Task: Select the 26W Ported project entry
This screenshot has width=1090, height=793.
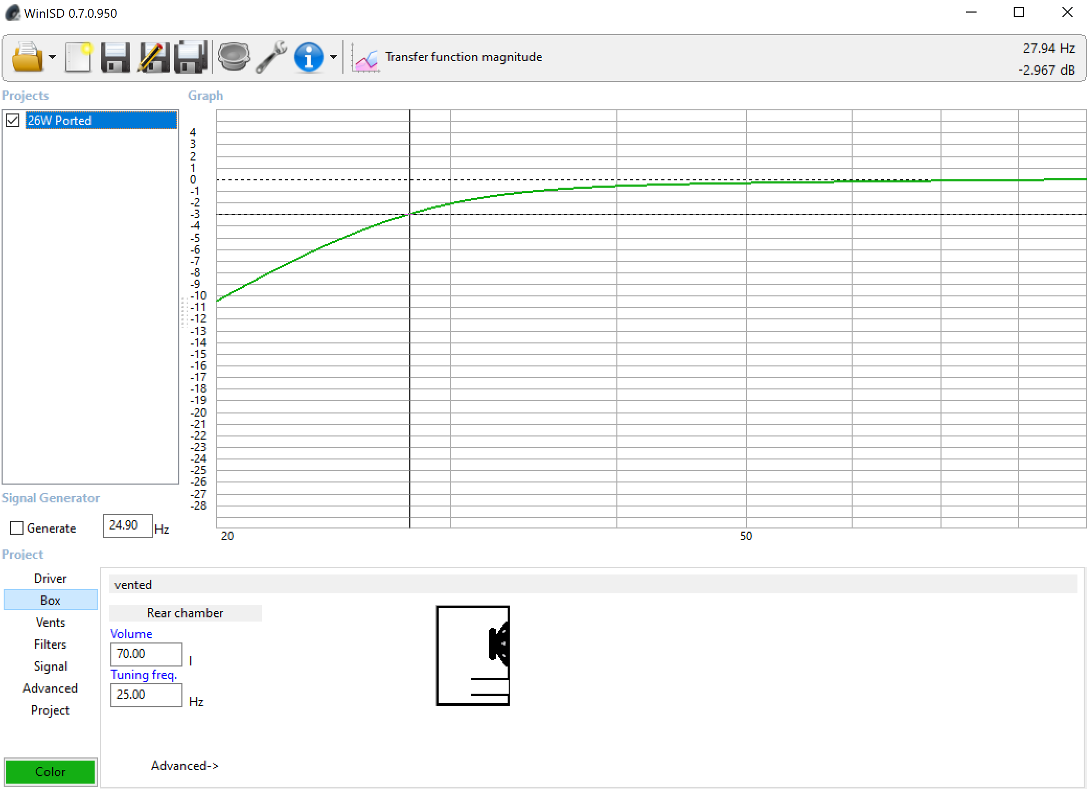Action: click(x=101, y=120)
